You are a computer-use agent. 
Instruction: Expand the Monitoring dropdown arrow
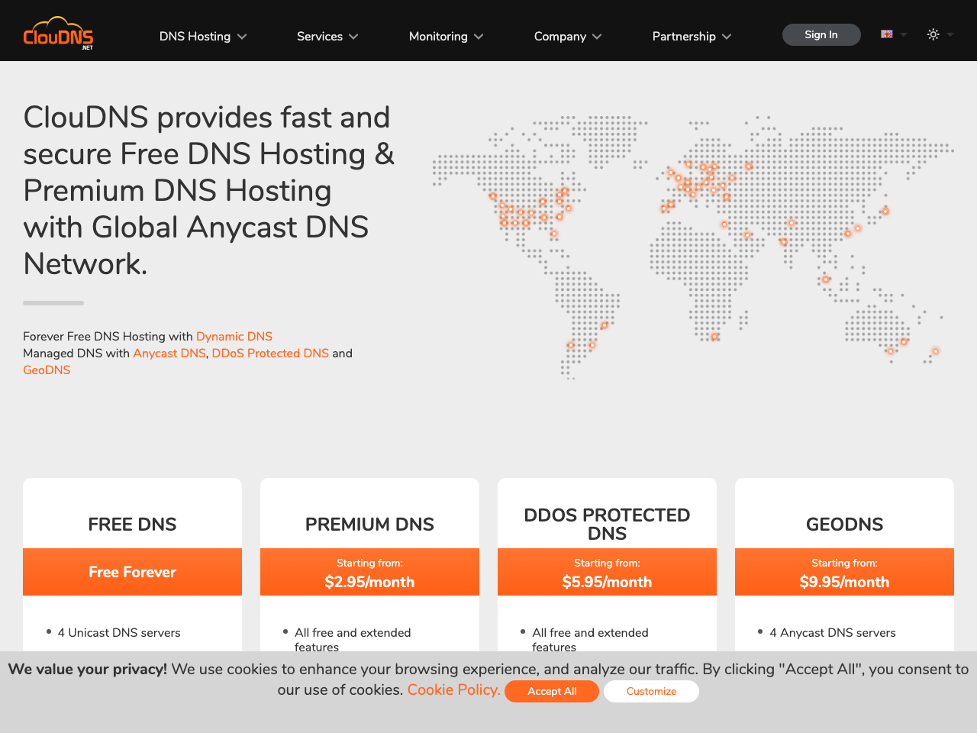point(479,37)
